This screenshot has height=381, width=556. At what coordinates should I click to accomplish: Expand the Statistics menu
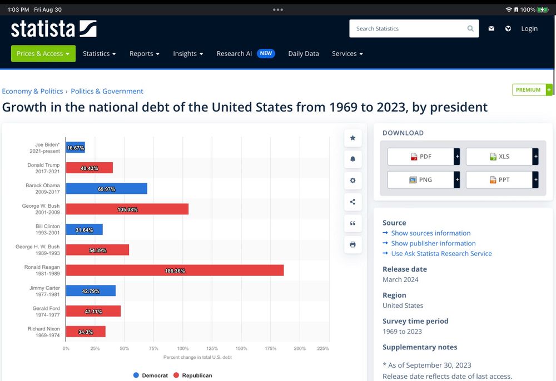click(x=100, y=53)
